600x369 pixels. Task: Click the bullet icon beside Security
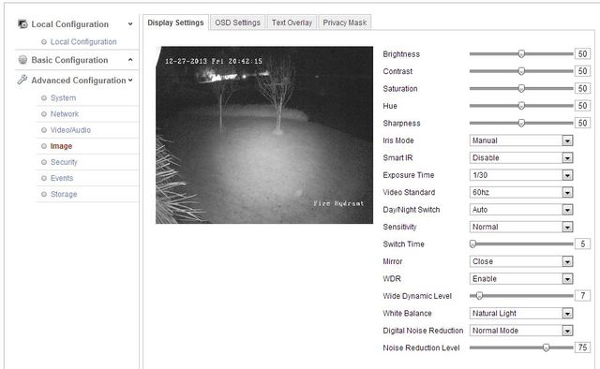tap(44, 162)
